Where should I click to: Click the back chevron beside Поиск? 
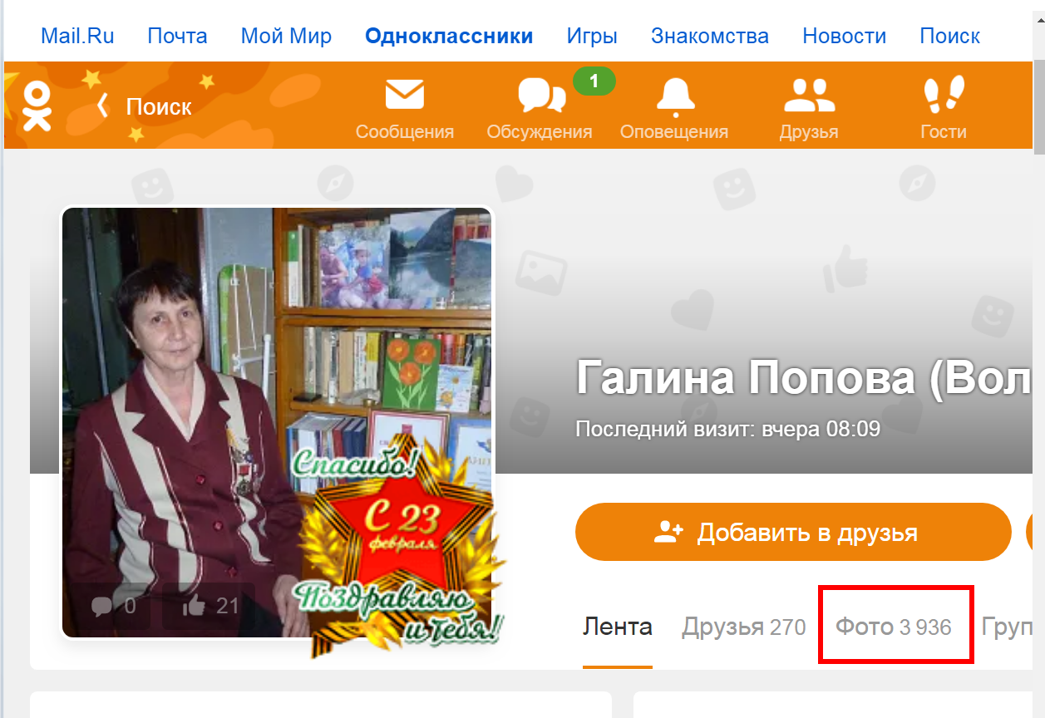coord(103,106)
